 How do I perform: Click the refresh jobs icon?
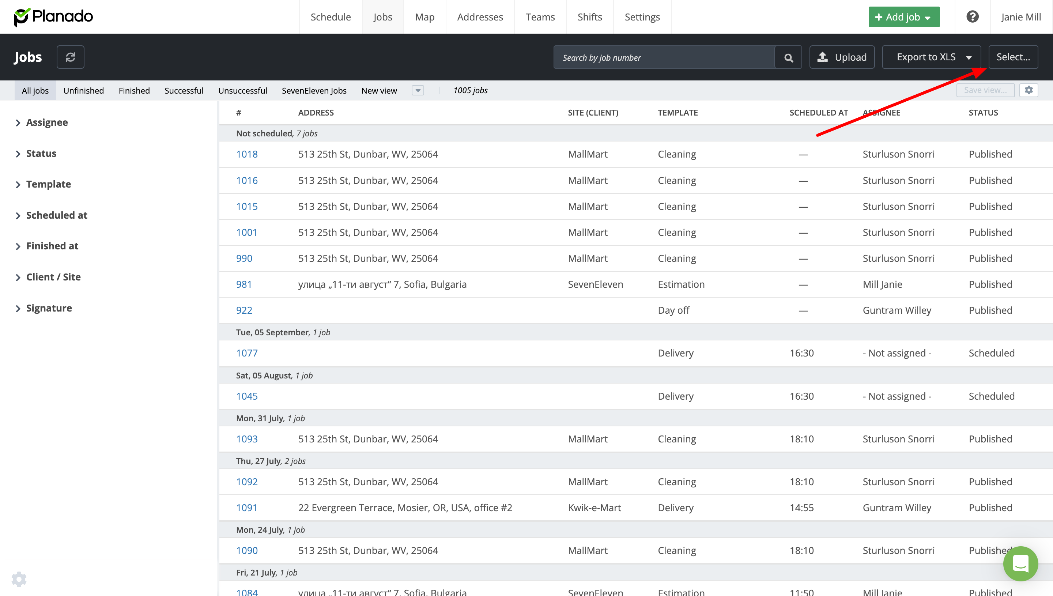coord(71,57)
